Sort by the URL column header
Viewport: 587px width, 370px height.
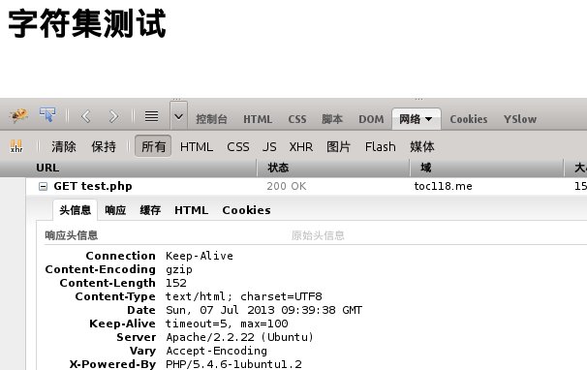(x=47, y=168)
